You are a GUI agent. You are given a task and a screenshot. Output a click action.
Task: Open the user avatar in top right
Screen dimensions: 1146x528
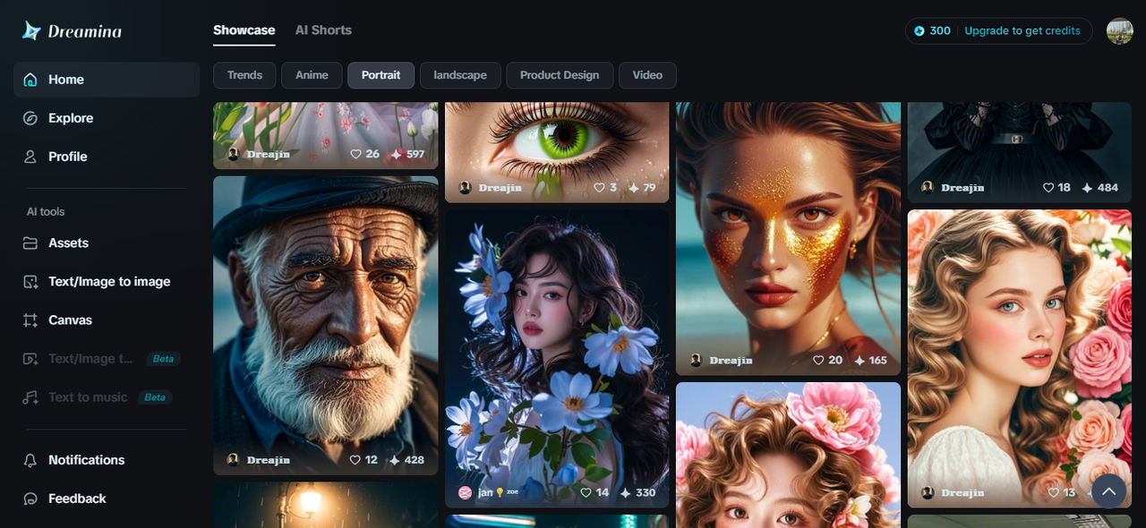pos(1119,31)
